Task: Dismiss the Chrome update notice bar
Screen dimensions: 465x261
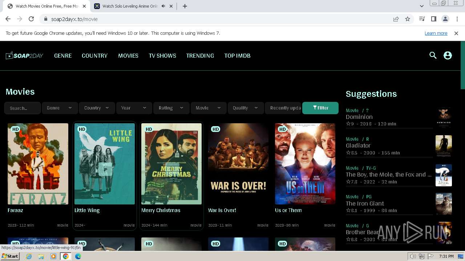Action: 456,33
